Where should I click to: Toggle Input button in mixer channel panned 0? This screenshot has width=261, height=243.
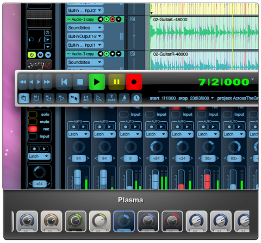(x=124, y=115)
